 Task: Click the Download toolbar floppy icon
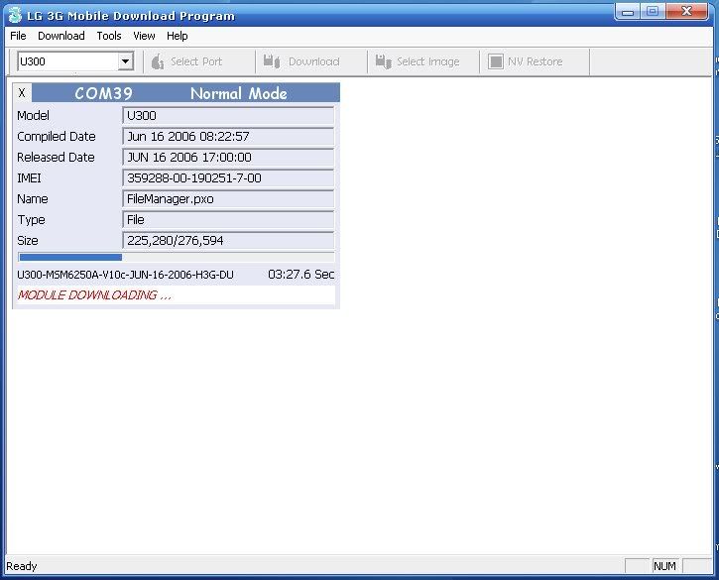coord(272,61)
